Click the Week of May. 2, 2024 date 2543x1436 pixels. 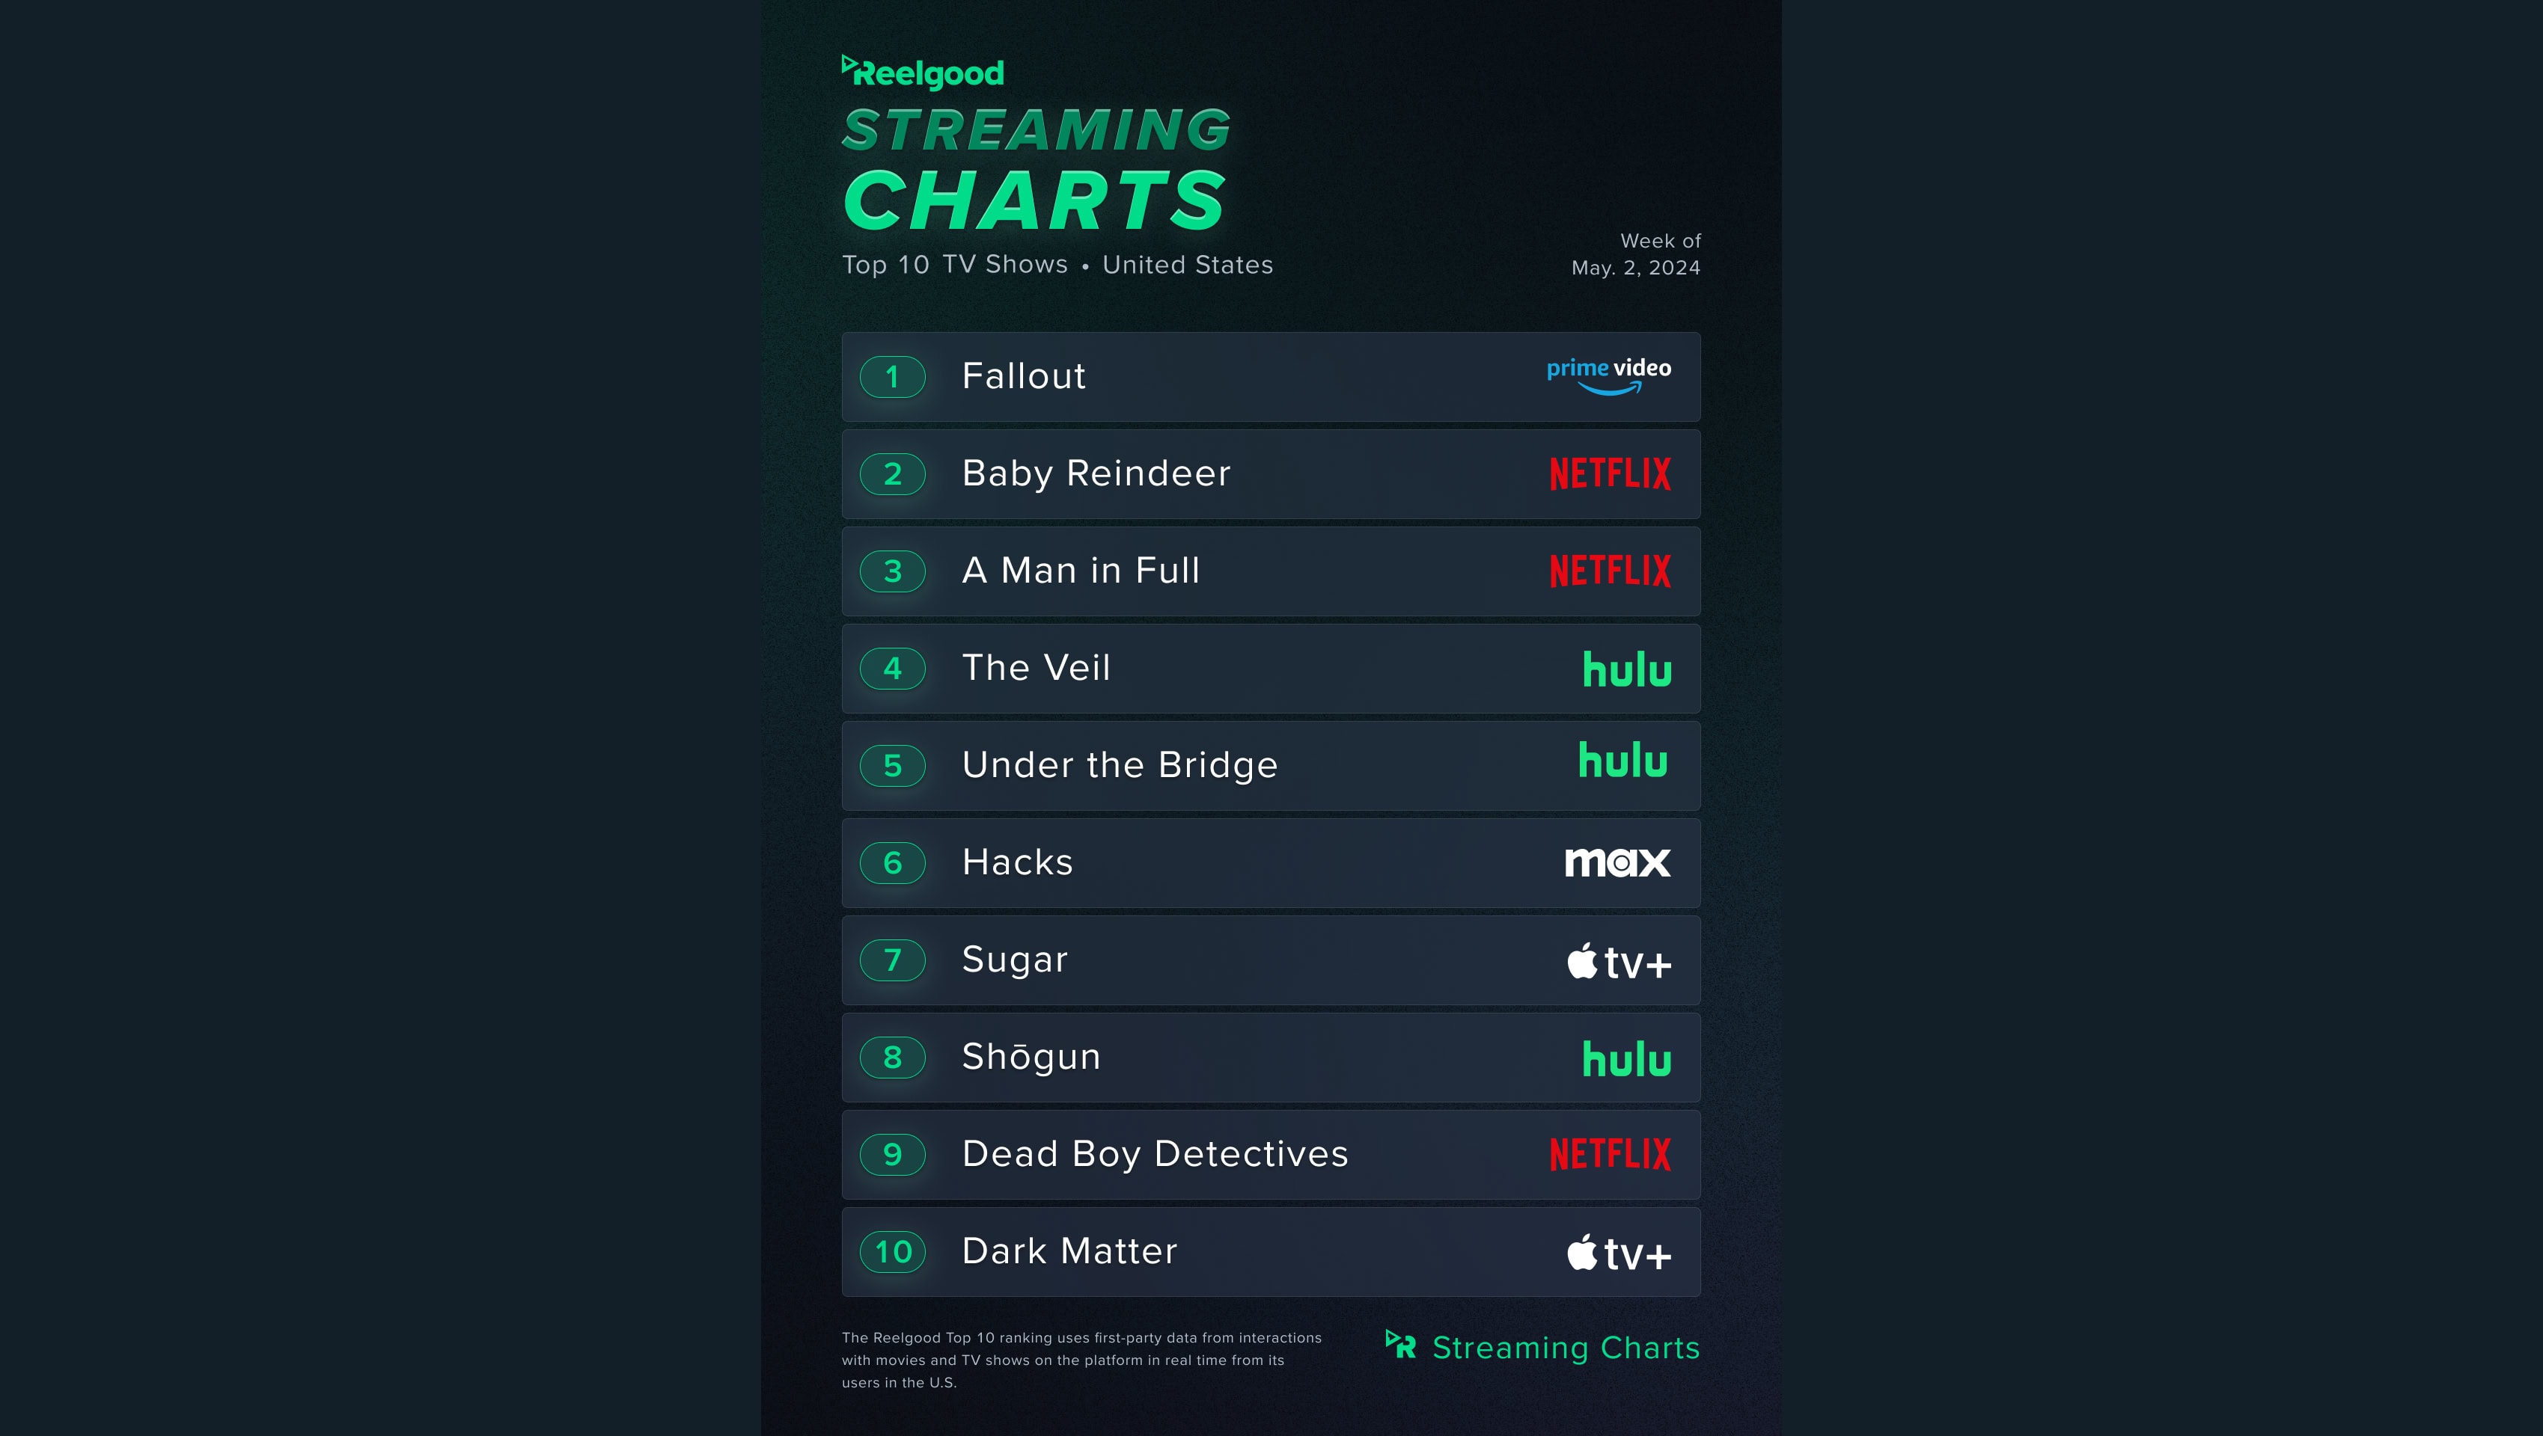[x=1636, y=254]
